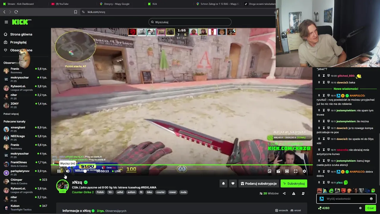Click username AHAPULCO on ryszka2 message
380x214 pixels.
coord(357,96)
